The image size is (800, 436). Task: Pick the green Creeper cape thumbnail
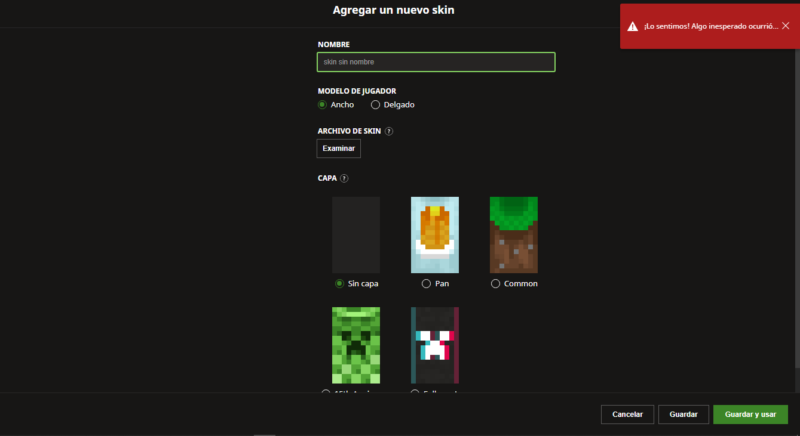click(x=356, y=345)
